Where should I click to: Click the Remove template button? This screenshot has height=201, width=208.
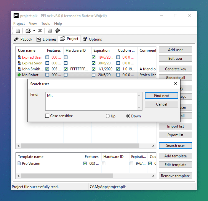(175, 176)
